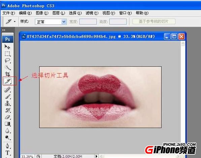Open the 文件 (F) menu
Viewport: 201px width, 158px height.
pos(9,13)
